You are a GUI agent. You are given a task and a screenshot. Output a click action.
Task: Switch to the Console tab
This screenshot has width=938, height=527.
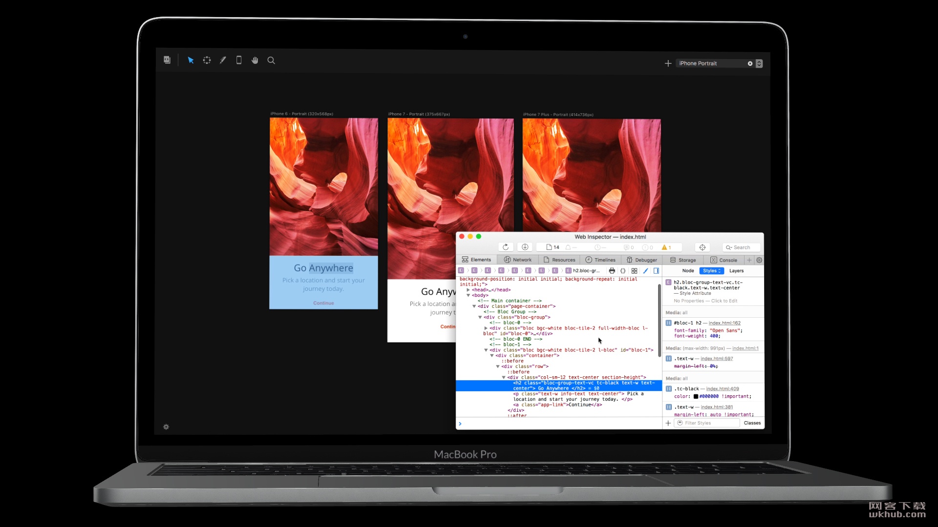[x=724, y=260]
